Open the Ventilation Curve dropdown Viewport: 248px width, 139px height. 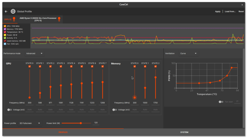188,53
